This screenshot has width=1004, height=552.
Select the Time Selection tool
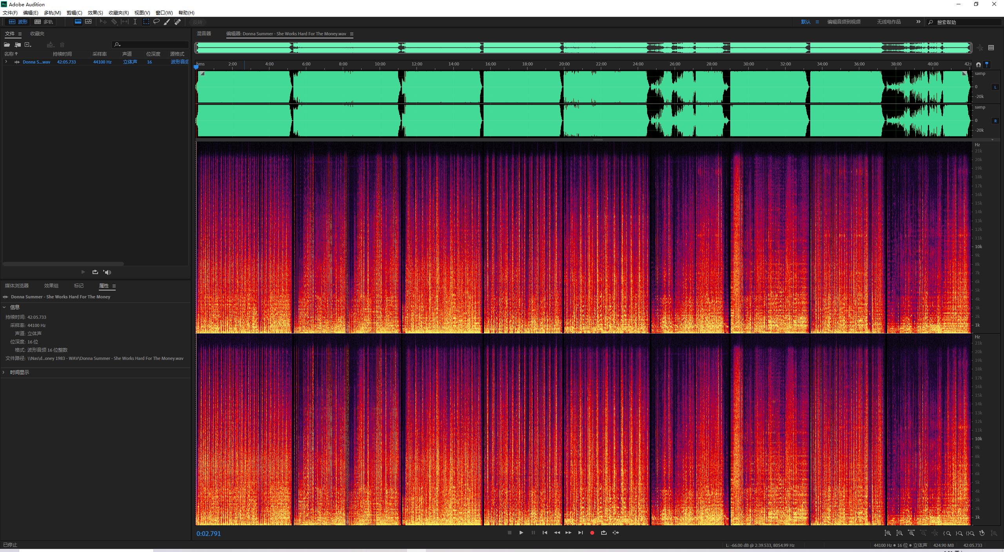(135, 22)
